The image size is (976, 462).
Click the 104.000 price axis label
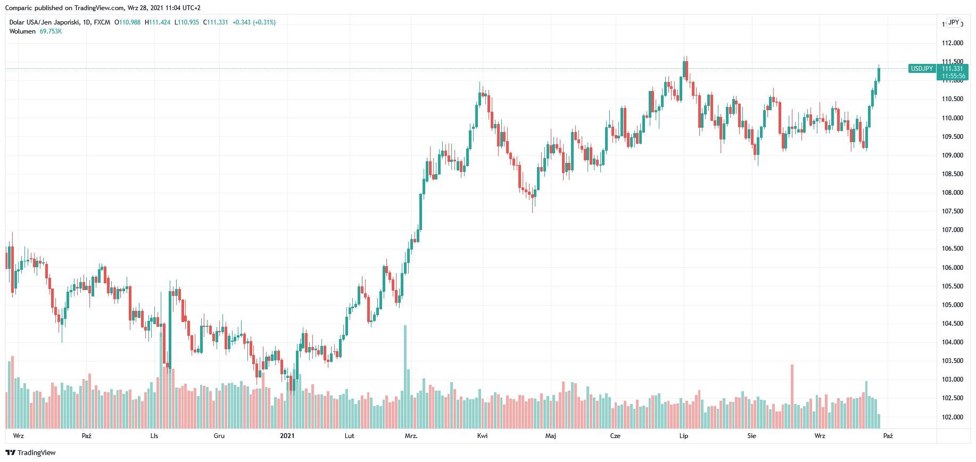(x=953, y=342)
